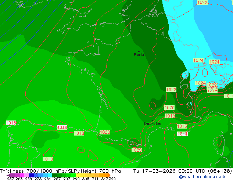Viewport: 233px width, 180px height.
Task: Click the orange arrow ending the color scale
Action: pos(110,175)
